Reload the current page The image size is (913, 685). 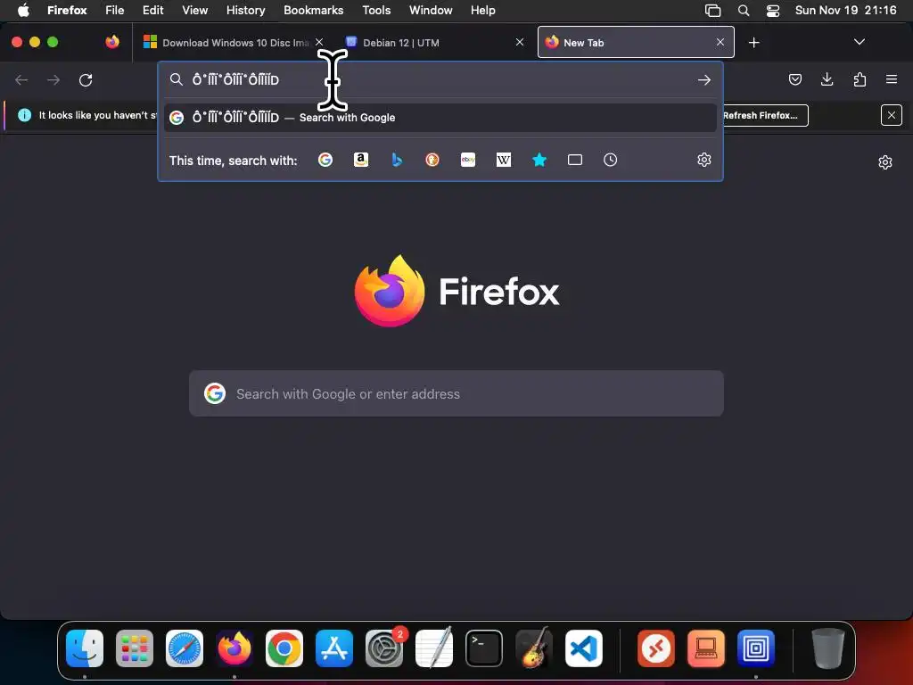point(86,79)
